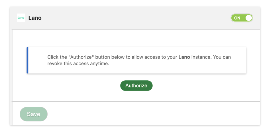Click the Lano logo icon
The width and height of the screenshot is (269, 139).
[21, 18]
